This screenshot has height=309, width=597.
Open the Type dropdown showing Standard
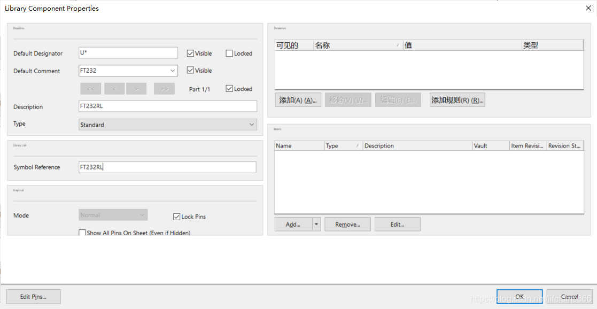click(x=252, y=125)
